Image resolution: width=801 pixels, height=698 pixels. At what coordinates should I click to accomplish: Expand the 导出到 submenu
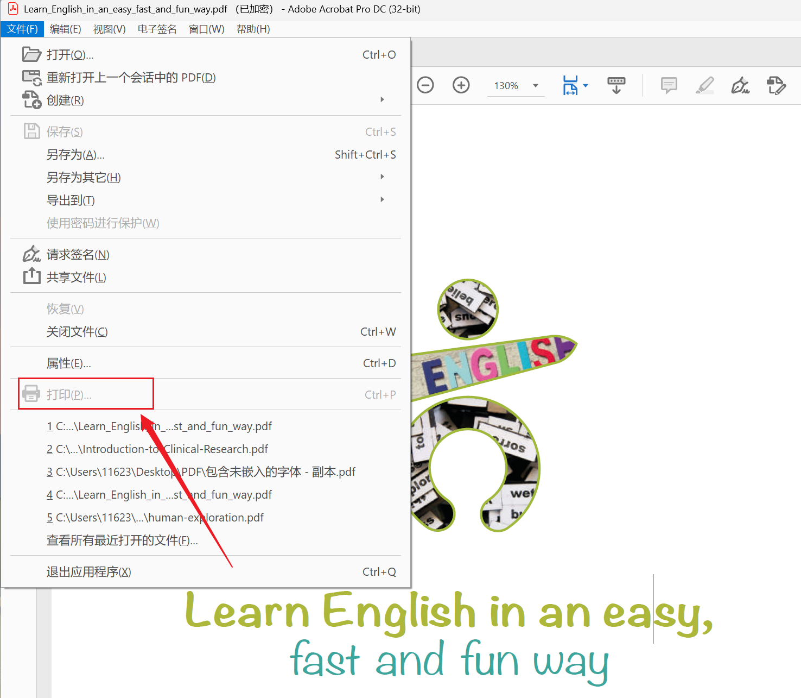pos(382,199)
